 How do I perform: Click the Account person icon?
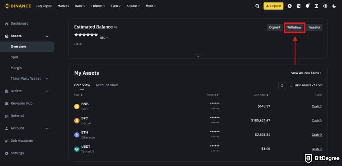click(7, 128)
